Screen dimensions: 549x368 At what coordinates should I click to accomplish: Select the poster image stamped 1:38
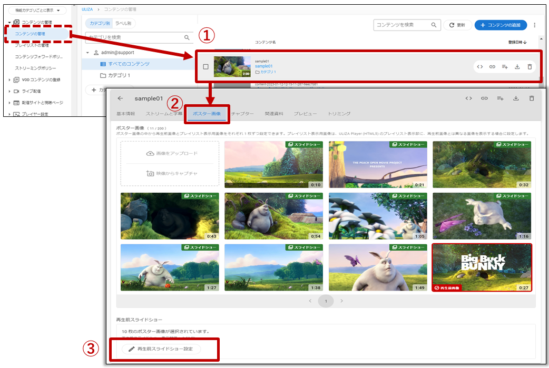coord(274,267)
